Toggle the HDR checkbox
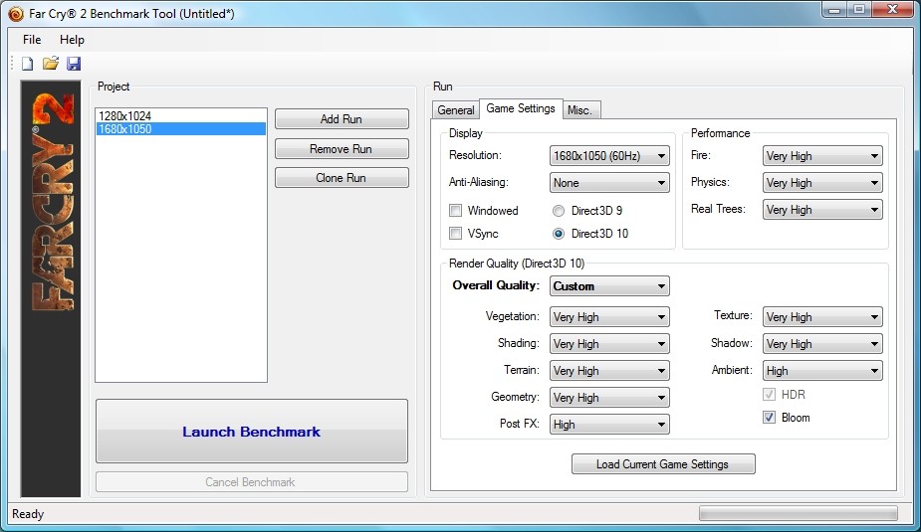 (x=769, y=394)
